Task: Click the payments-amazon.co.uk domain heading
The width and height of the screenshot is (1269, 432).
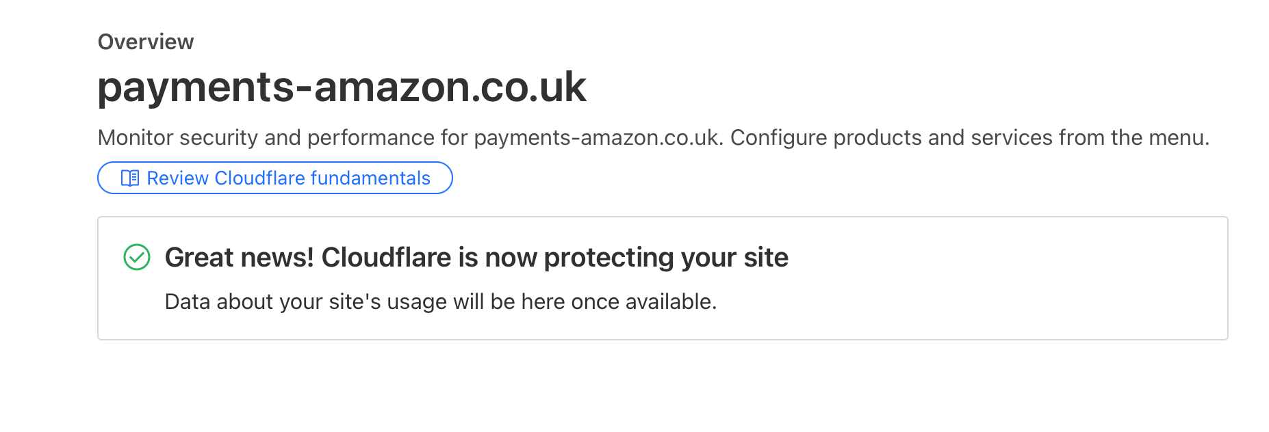Action: [342, 87]
